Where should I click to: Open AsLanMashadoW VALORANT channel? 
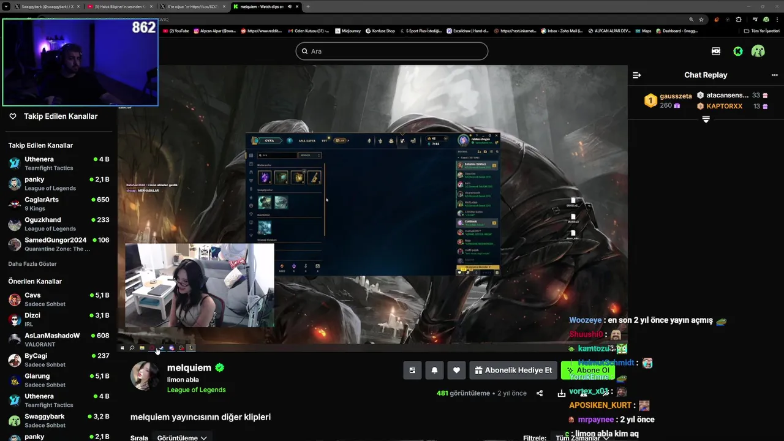point(59,339)
